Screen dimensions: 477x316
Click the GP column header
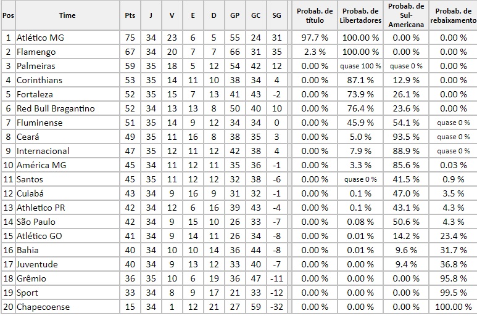[234, 15]
